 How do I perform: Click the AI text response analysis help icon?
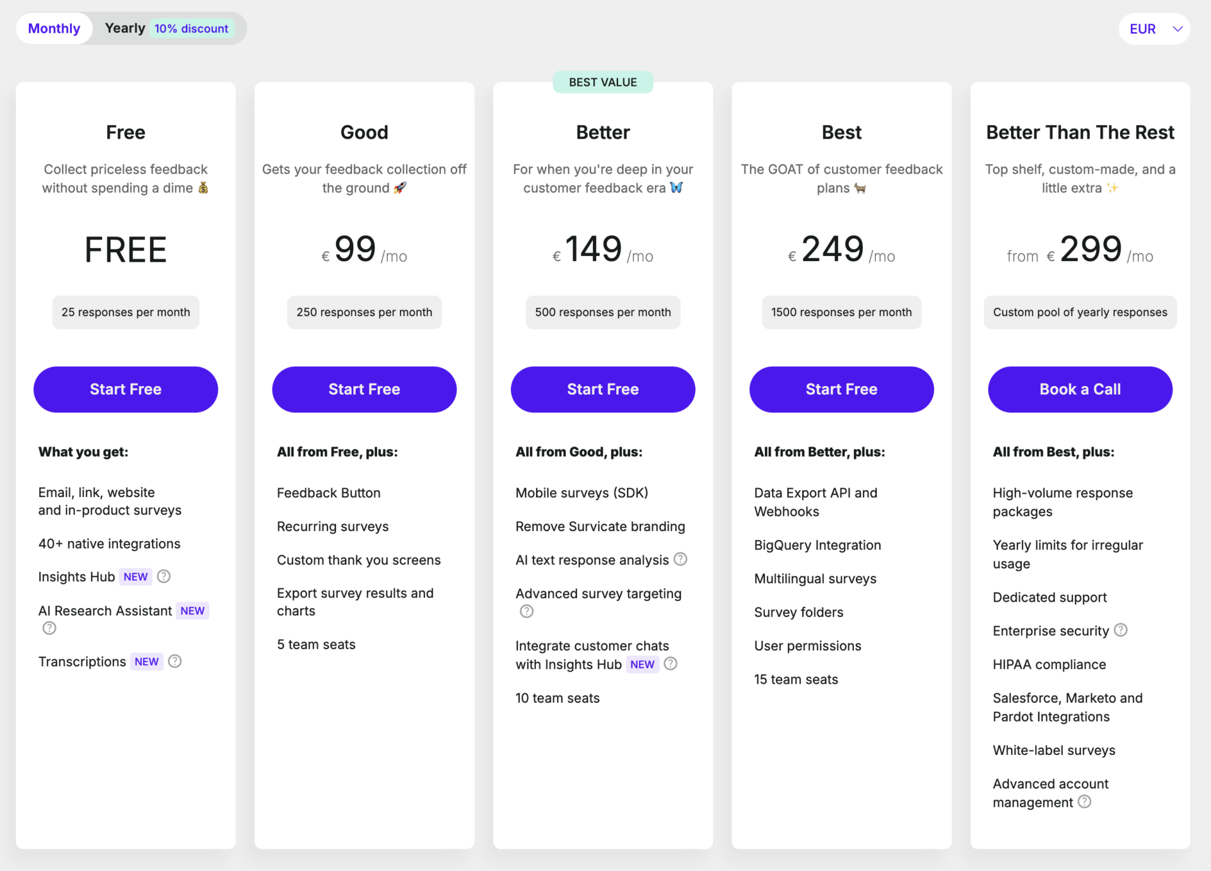click(681, 559)
